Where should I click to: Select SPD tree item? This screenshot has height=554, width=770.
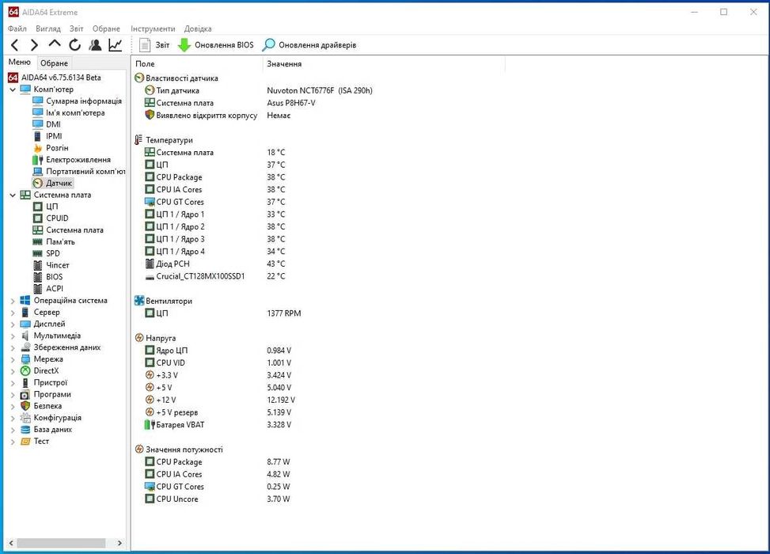pos(53,253)
